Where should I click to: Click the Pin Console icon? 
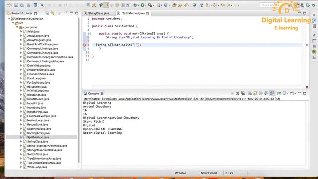tap(279, 93)
